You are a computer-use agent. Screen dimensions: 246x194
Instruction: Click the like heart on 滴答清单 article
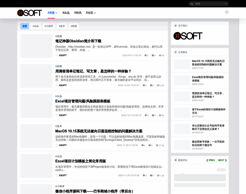[x=144, y=85]
